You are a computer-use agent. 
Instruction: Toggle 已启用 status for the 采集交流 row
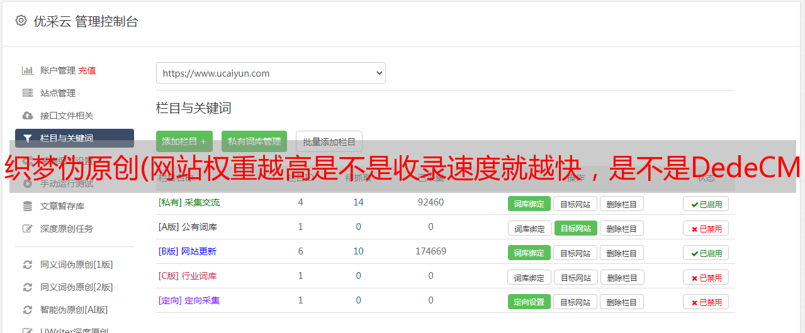(x=706, y=204)
